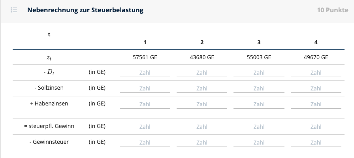
Task: Click steuerpfl. Gewinn field for period 1
Action: click(145, 127)
